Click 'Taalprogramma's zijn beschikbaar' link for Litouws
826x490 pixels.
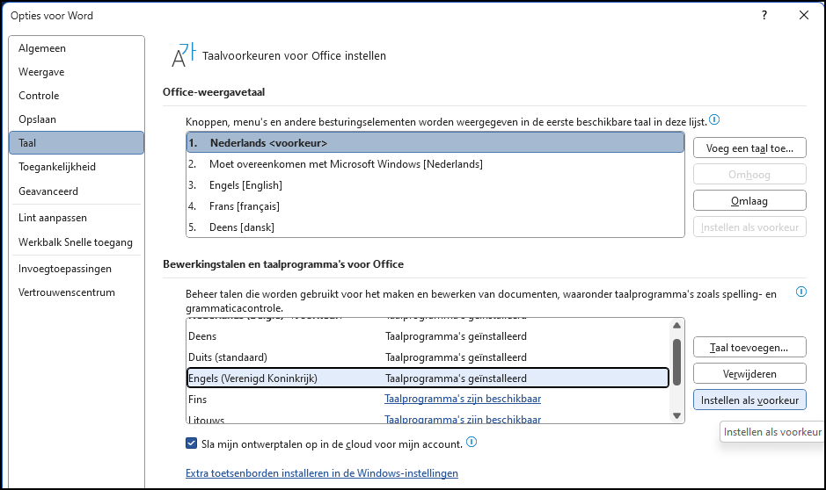point(463,420)
